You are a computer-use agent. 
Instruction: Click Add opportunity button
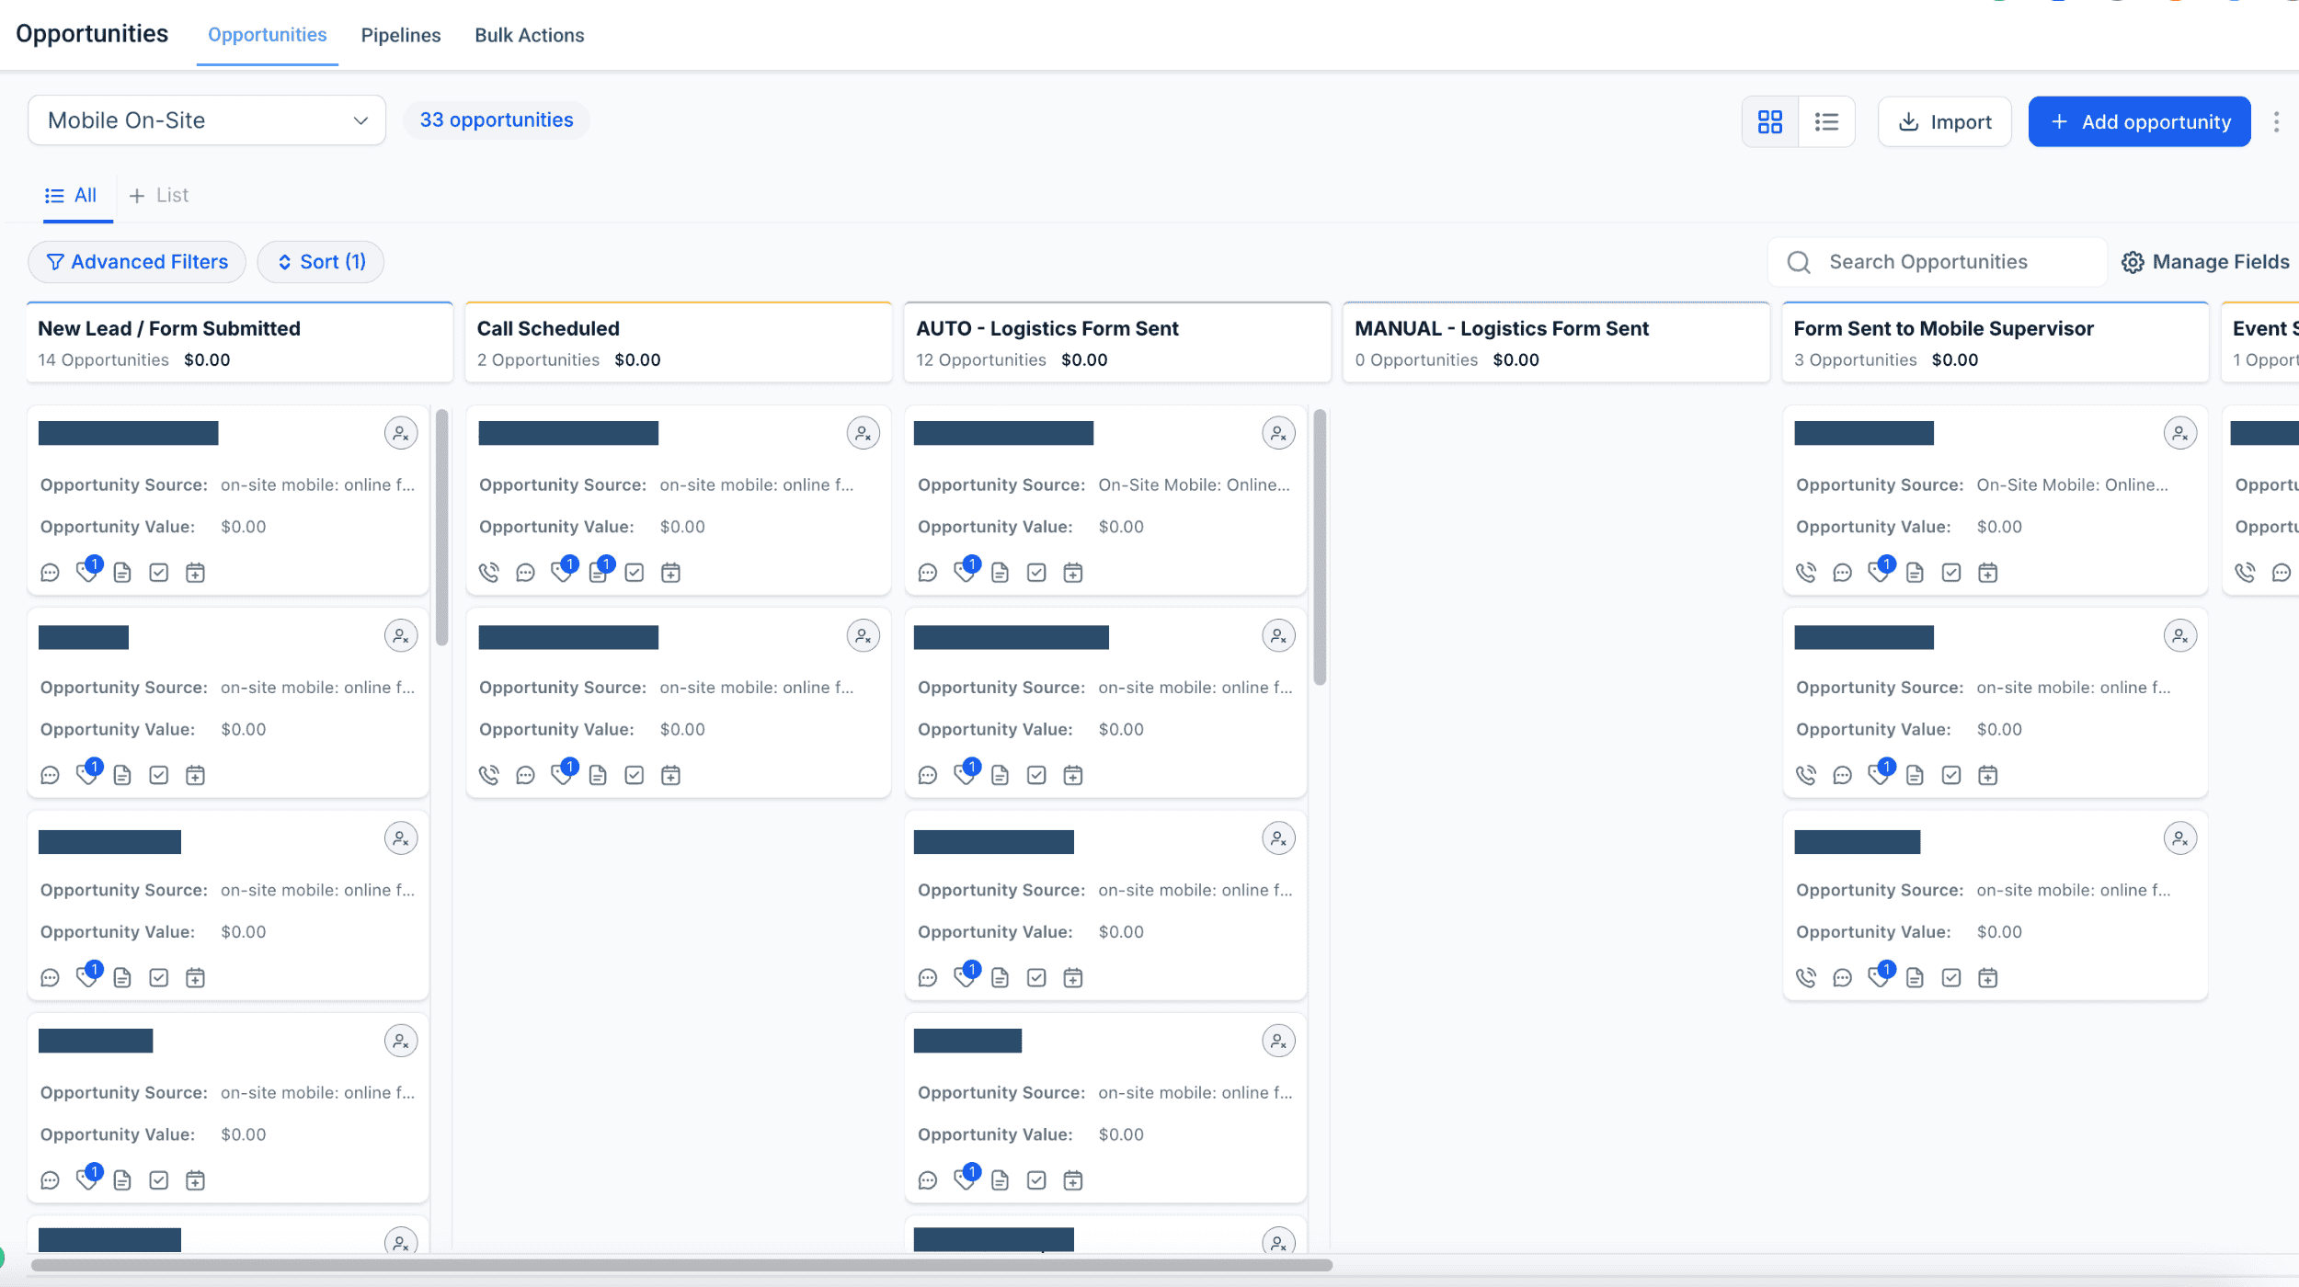coord(2139,121)
